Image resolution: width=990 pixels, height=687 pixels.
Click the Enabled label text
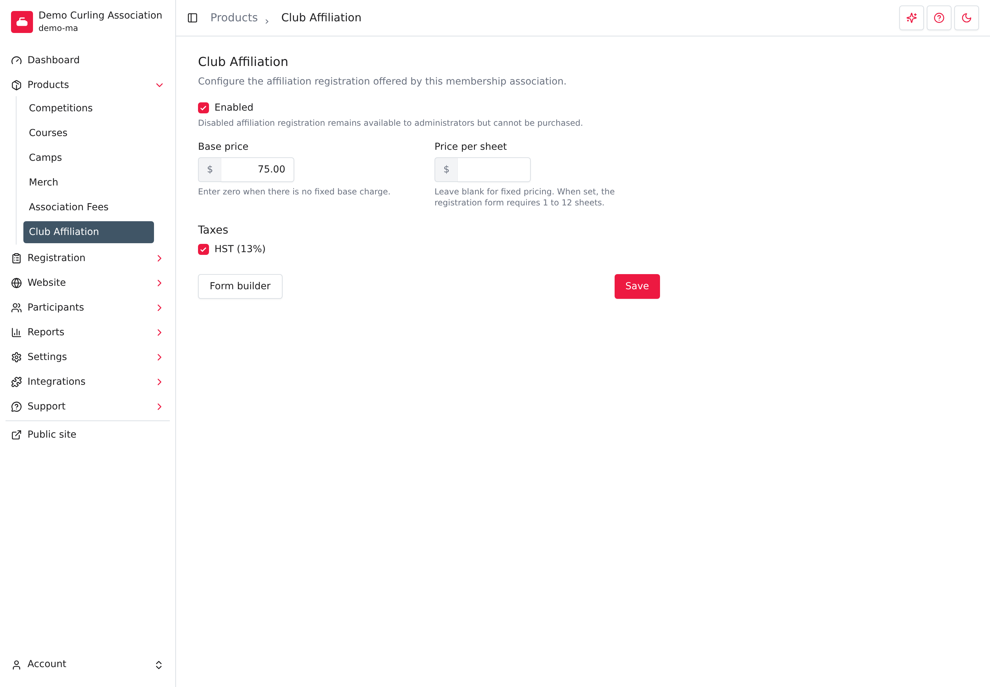(234, 108)
